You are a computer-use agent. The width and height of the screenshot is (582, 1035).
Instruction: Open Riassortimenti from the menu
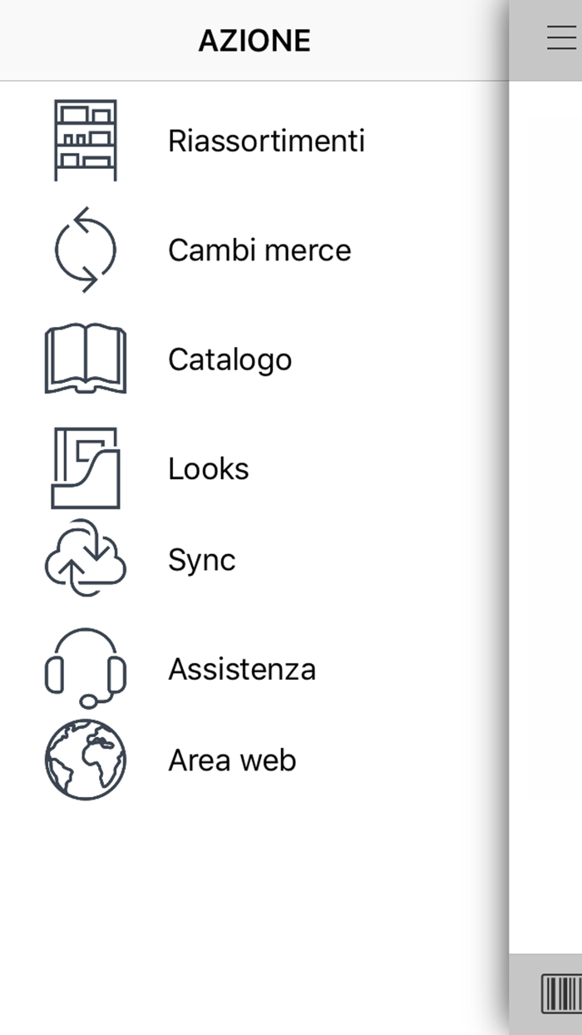[266, 140]
